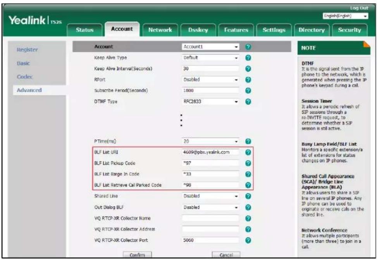Open the Network tab

click(160, 30)
